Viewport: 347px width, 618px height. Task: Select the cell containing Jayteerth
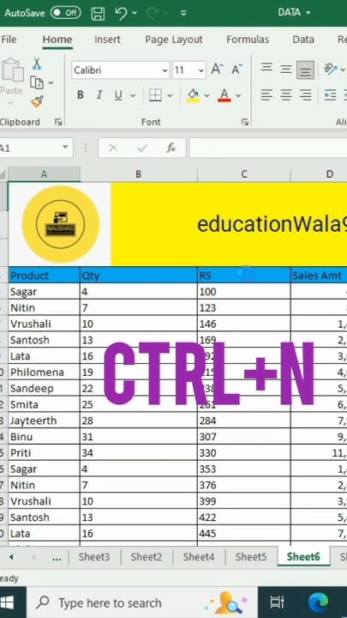point(44,421)
